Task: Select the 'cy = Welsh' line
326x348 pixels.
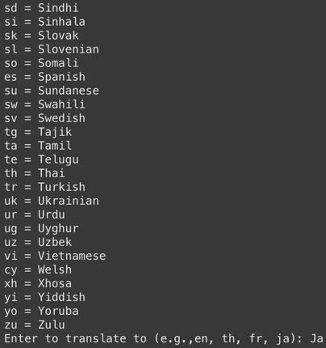Action: pos(38,270)
